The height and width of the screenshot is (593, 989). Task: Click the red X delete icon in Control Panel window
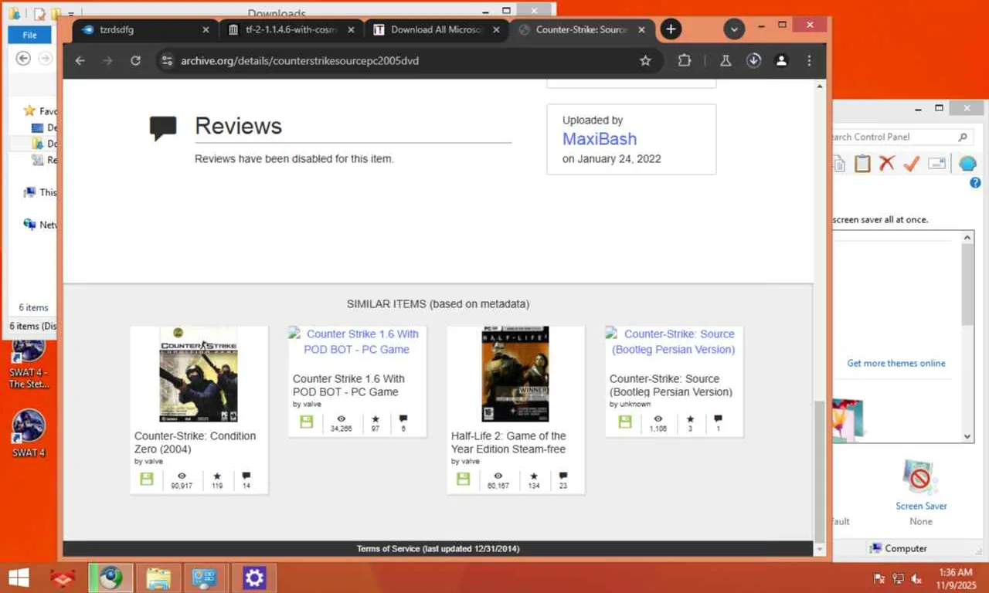pyautogui.click(x=887, y=163)
